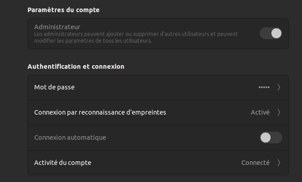Select the Connexion automatique label
The width and height of the screenshot is (302, 182).
(x=70, y=138)
